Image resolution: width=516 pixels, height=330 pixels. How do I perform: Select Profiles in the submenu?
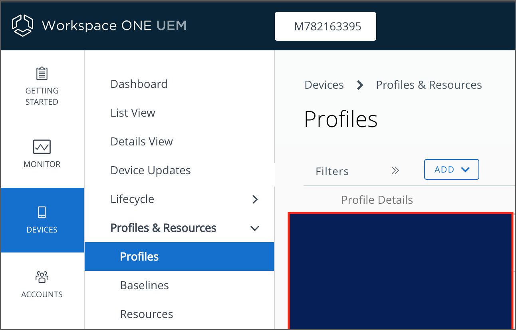[139, 256]
